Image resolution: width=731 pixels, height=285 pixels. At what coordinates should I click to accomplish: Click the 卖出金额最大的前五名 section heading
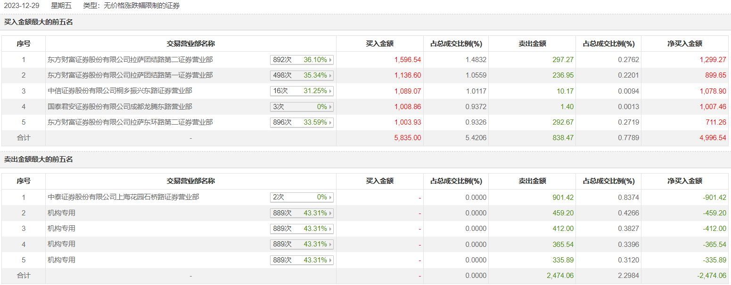(39, 159)
